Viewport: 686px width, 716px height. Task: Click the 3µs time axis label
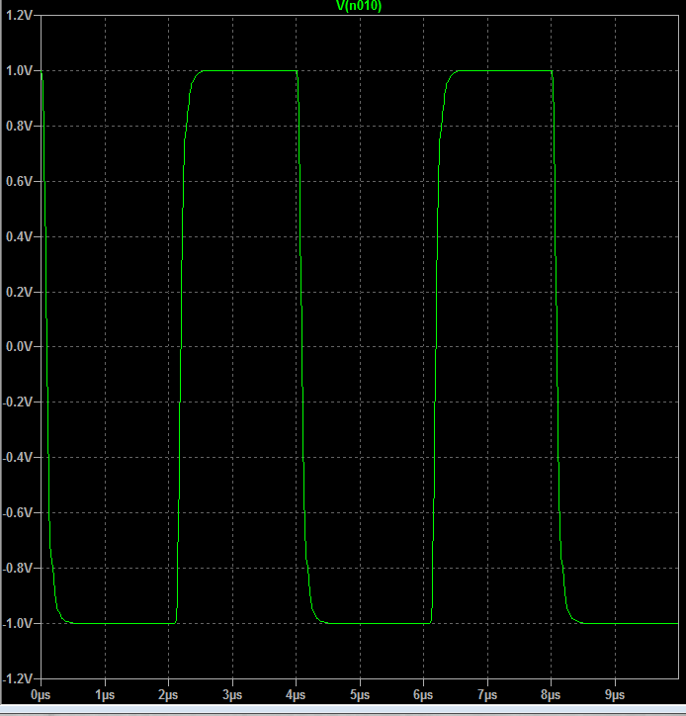[232, 695]
